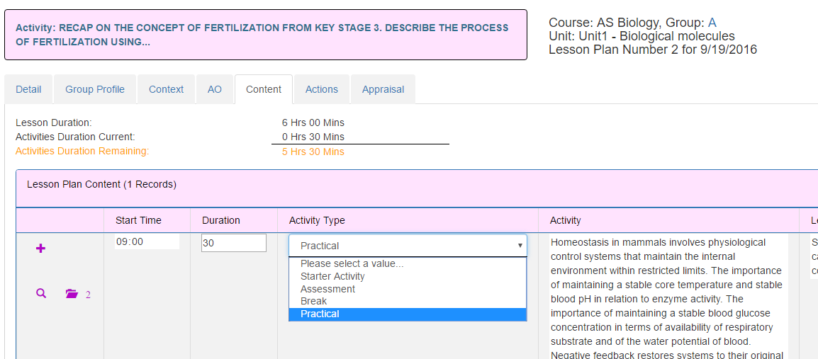Open the Group Profile tab

point(95,89)
